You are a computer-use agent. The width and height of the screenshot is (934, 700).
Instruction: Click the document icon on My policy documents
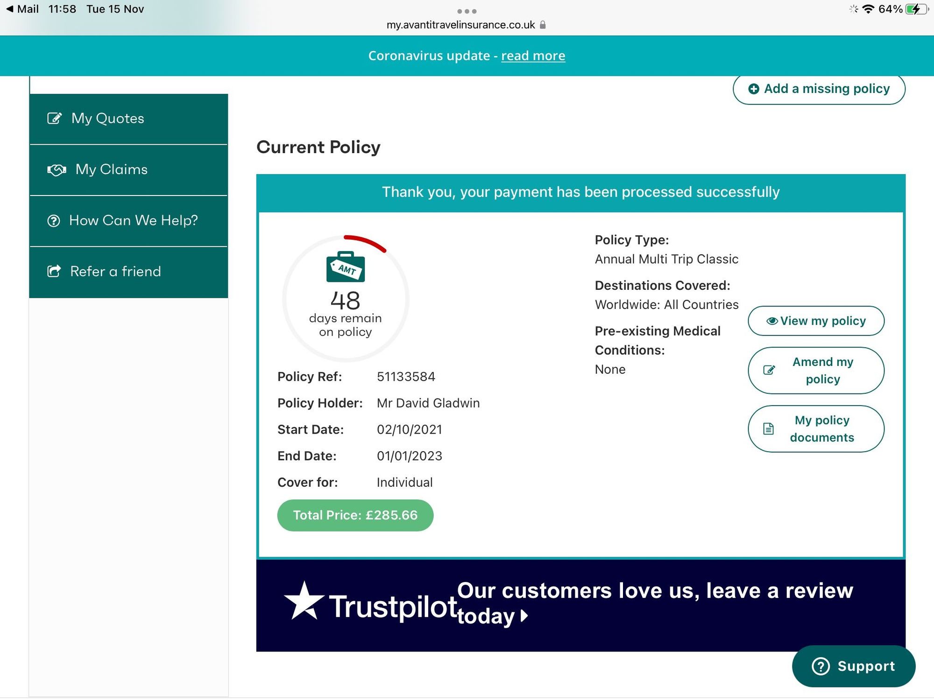click(768, 429)
